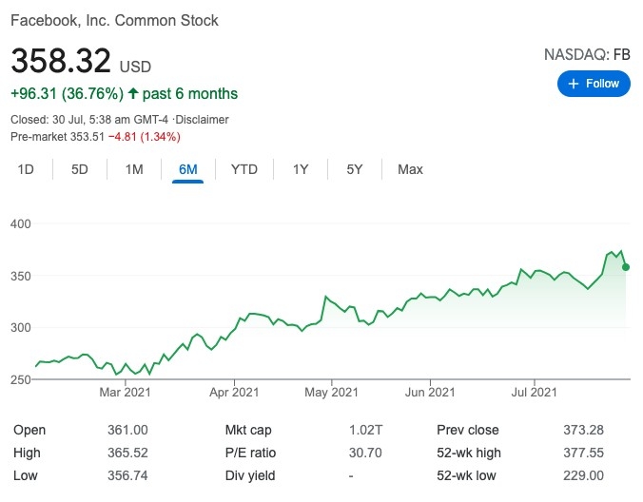
Task: Click the 350 y-axis label
Action: (x=21, y=276)
